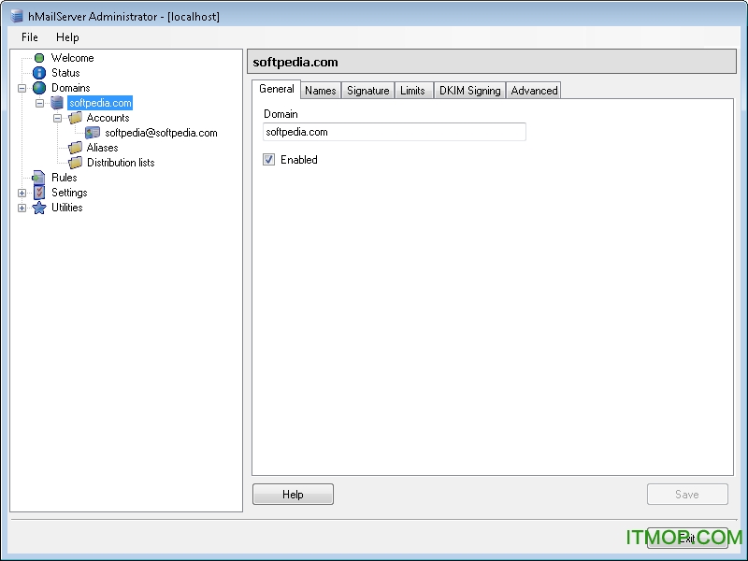
Task: Click the Accounts folder icon
Action: (x=76, y=118)
